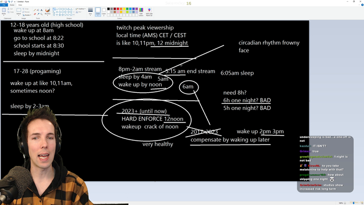364x205 pixels.
Task: Choose the red color swatch
Action: (x=118, y=9)
